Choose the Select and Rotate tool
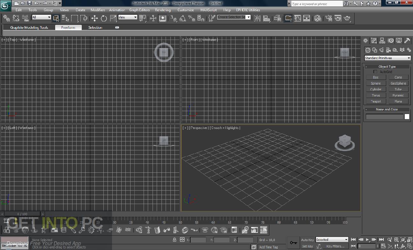Screen dimensions: 413x250 pos(104,18)
